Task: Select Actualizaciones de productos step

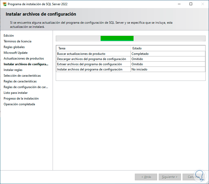Action: 24,58
